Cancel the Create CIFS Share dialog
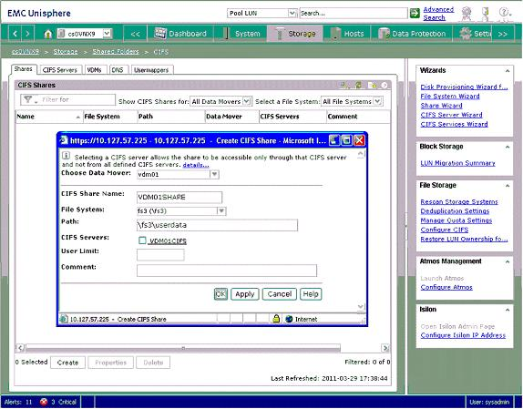523x409 pixels. [x=280, y=294]
